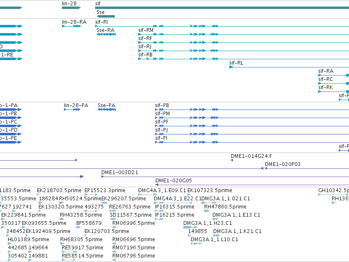Select EST RE59917.5prime
This screenshot has height=262, width=349.
coord(82,248)
